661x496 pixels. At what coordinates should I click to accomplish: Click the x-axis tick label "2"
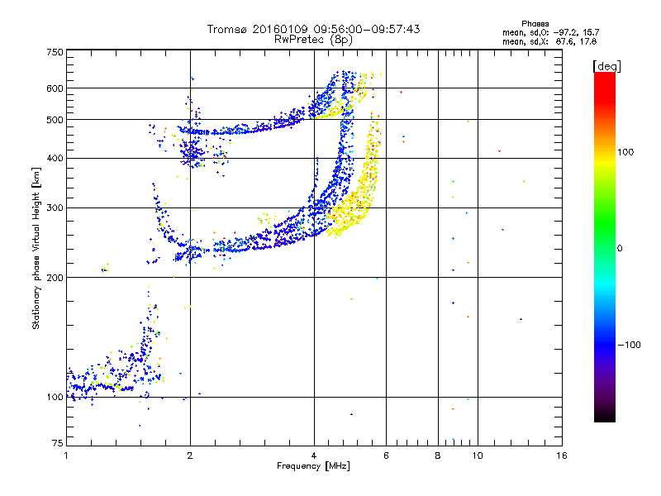190,455
